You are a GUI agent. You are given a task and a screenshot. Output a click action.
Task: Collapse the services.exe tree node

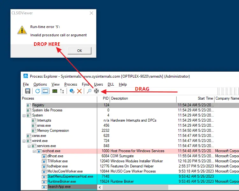point(29,146)
